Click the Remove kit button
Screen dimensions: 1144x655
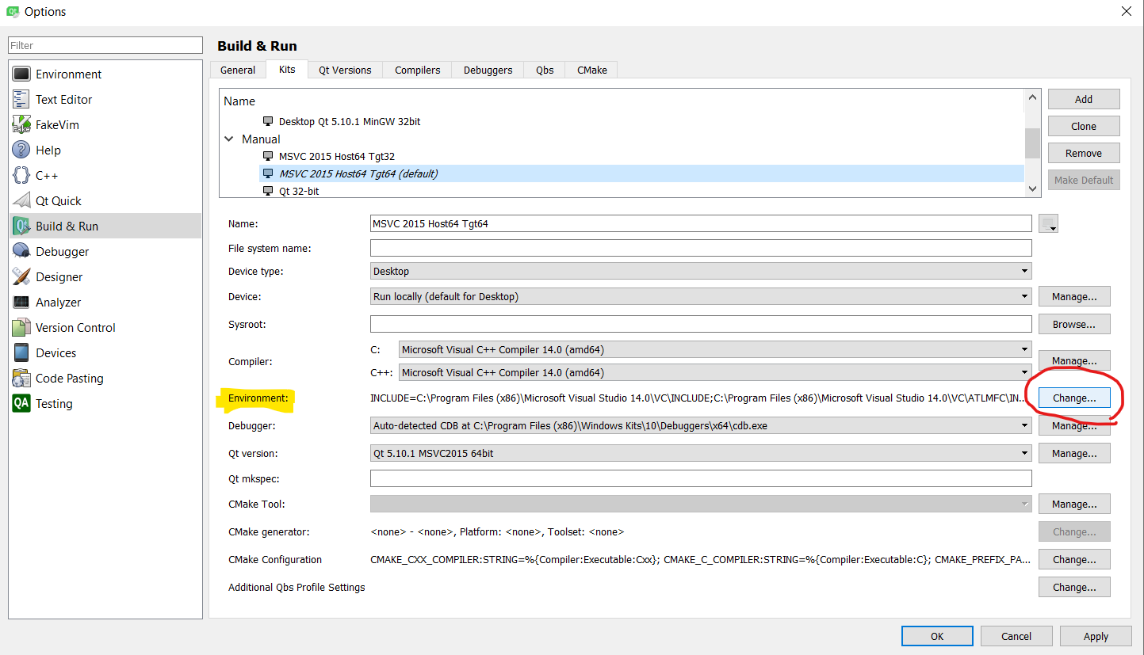(1084, 153)
